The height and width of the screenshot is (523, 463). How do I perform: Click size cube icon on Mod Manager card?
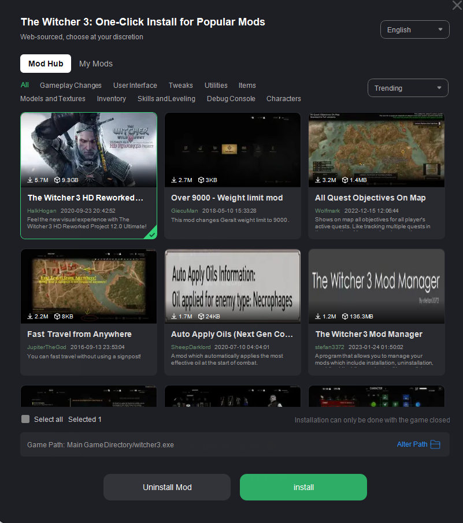[345, 316]
